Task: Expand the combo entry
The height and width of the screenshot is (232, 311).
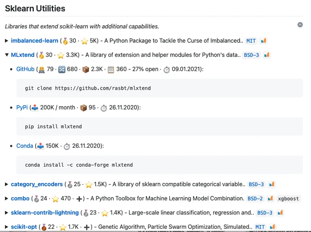Action: coord(6,199)
